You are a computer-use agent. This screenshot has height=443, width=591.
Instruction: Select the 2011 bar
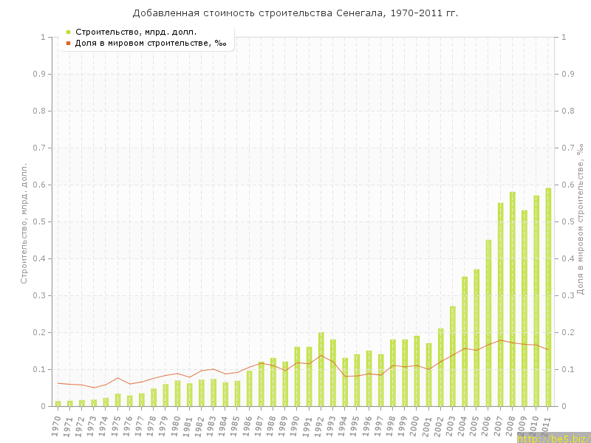coord(548,297)
